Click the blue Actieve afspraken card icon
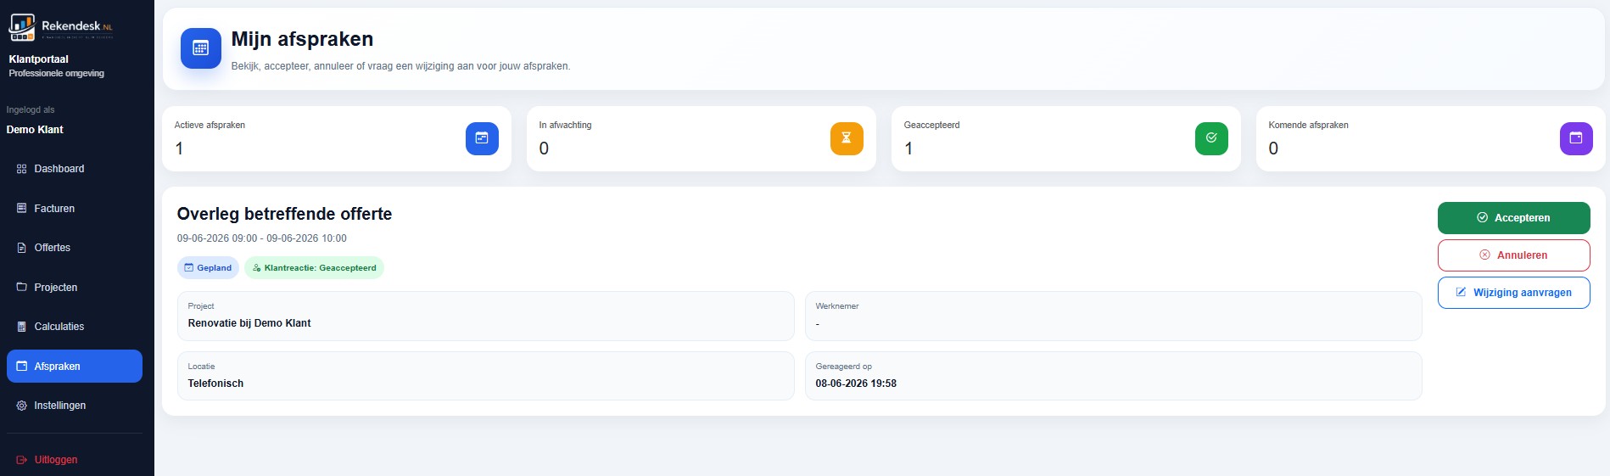Image resolution: width=1610 pixels, height=476 pixels. pos(482,138)
